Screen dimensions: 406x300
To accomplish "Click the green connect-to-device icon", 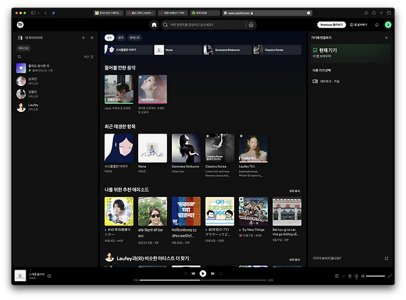I will (357, 276).
